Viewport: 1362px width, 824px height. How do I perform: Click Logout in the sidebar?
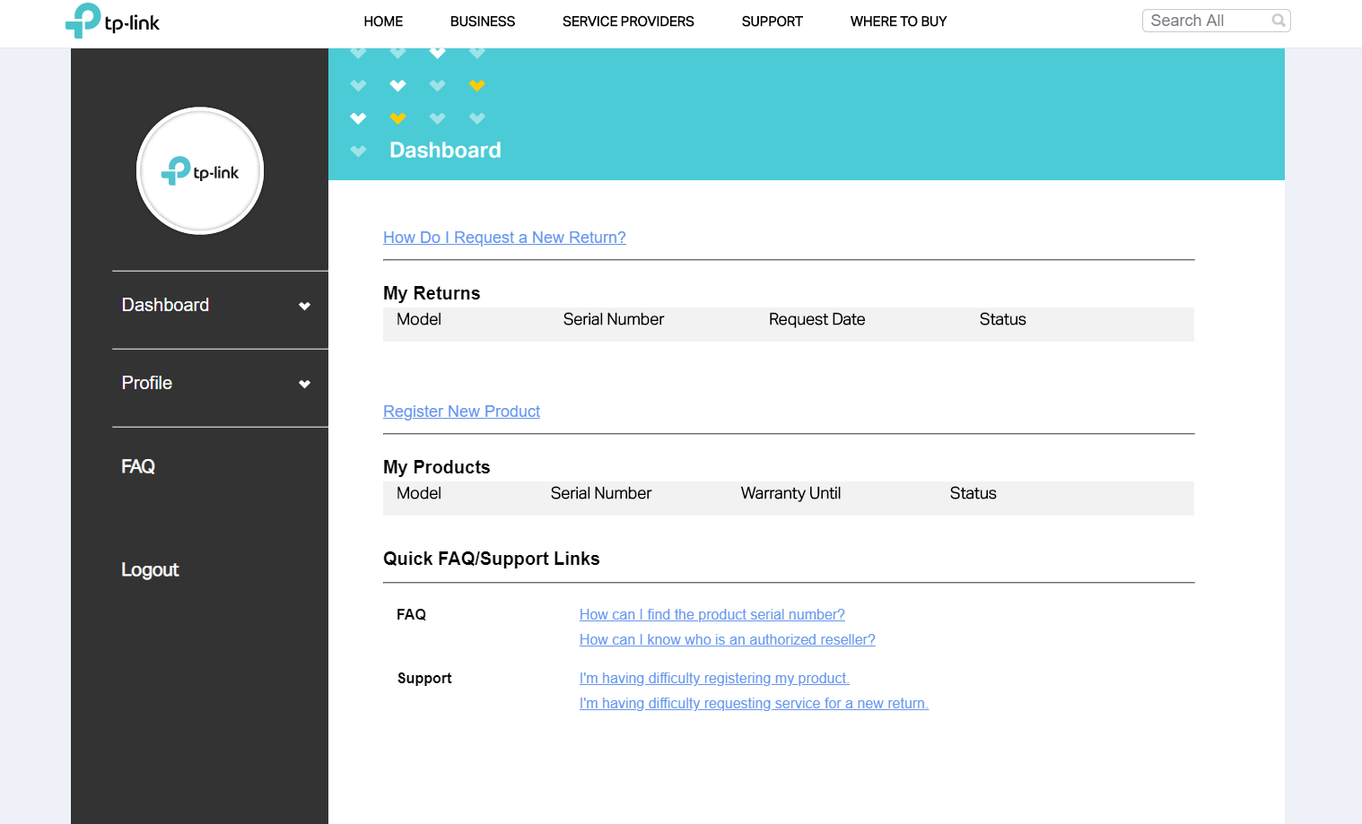pyautogui.click(x=150, y=570)
